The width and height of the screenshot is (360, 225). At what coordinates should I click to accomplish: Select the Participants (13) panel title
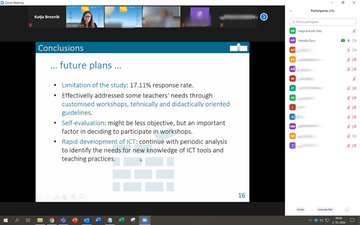click(x=323, y=11)
